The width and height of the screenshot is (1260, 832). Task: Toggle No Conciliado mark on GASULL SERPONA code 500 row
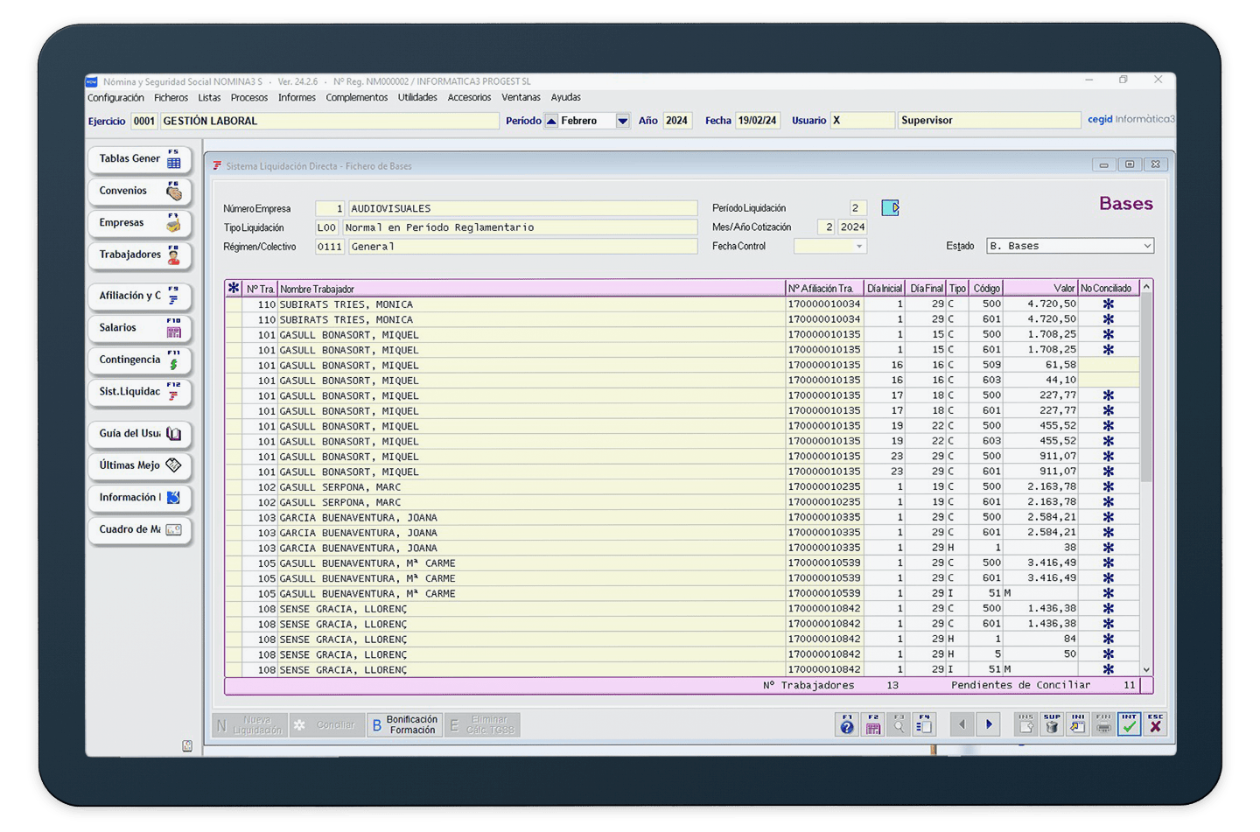1108,486
